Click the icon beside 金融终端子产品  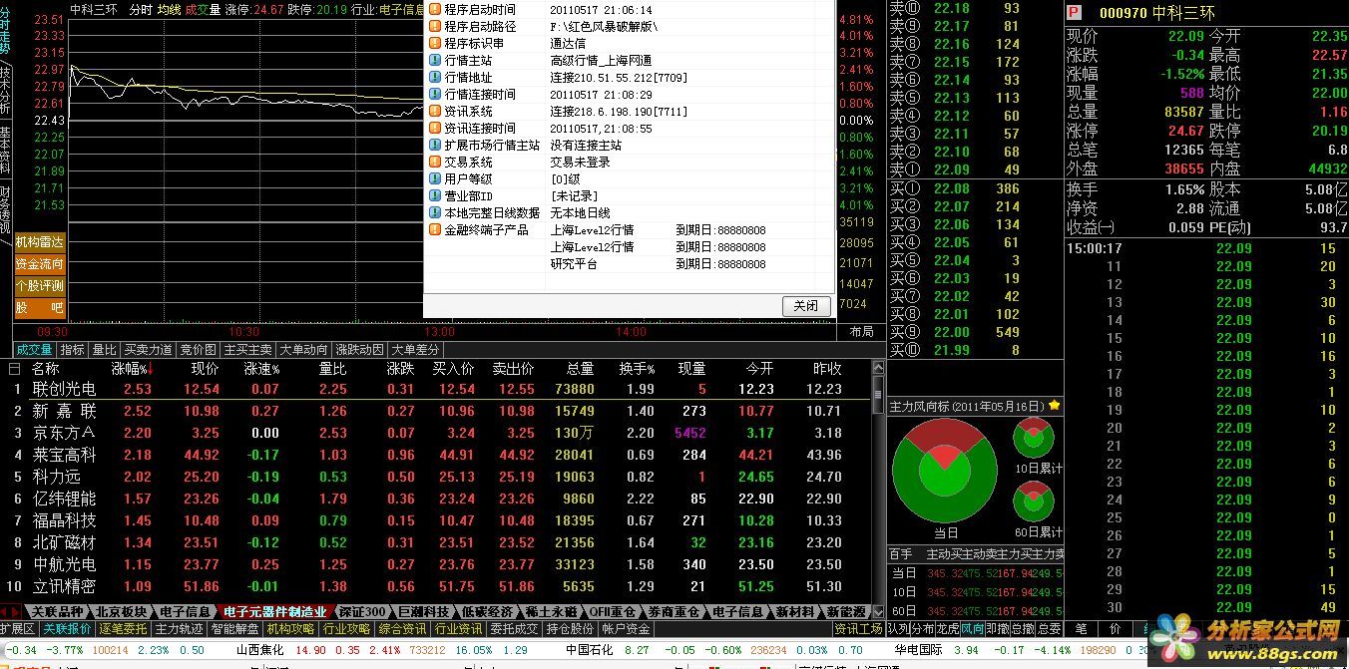[x=434, y=229]
